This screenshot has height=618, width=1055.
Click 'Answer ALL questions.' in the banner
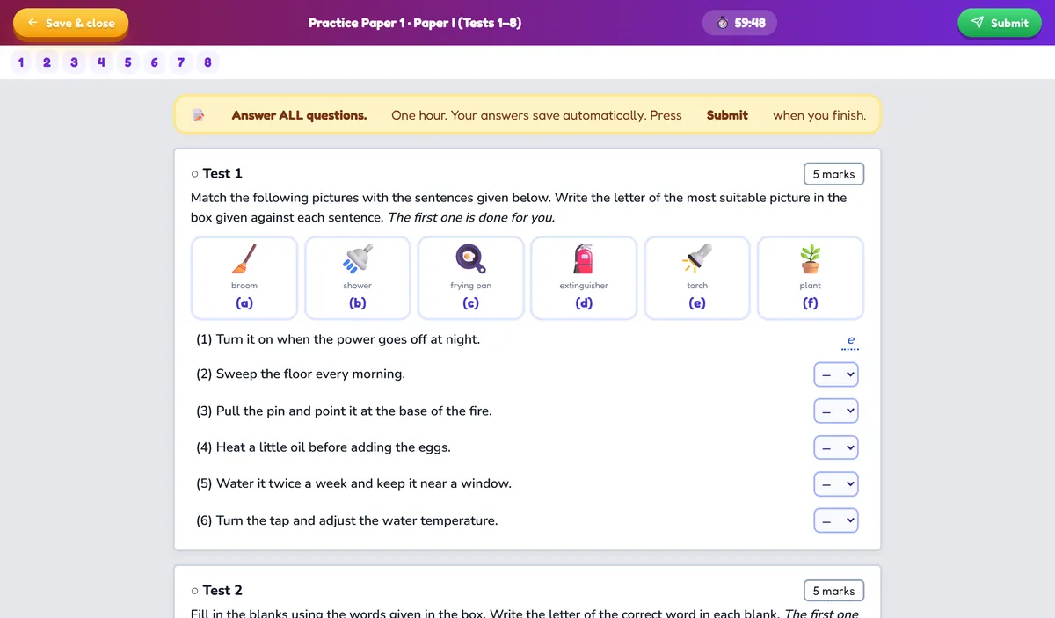[x=299, y=115]
